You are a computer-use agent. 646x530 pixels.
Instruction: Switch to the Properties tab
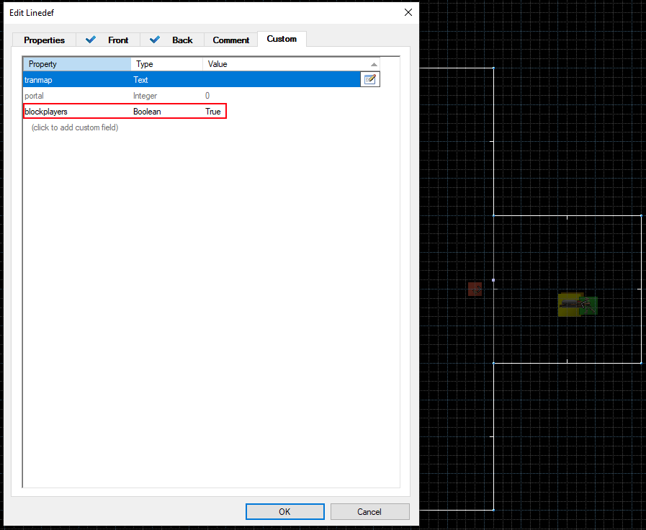(x=44, y=40)
